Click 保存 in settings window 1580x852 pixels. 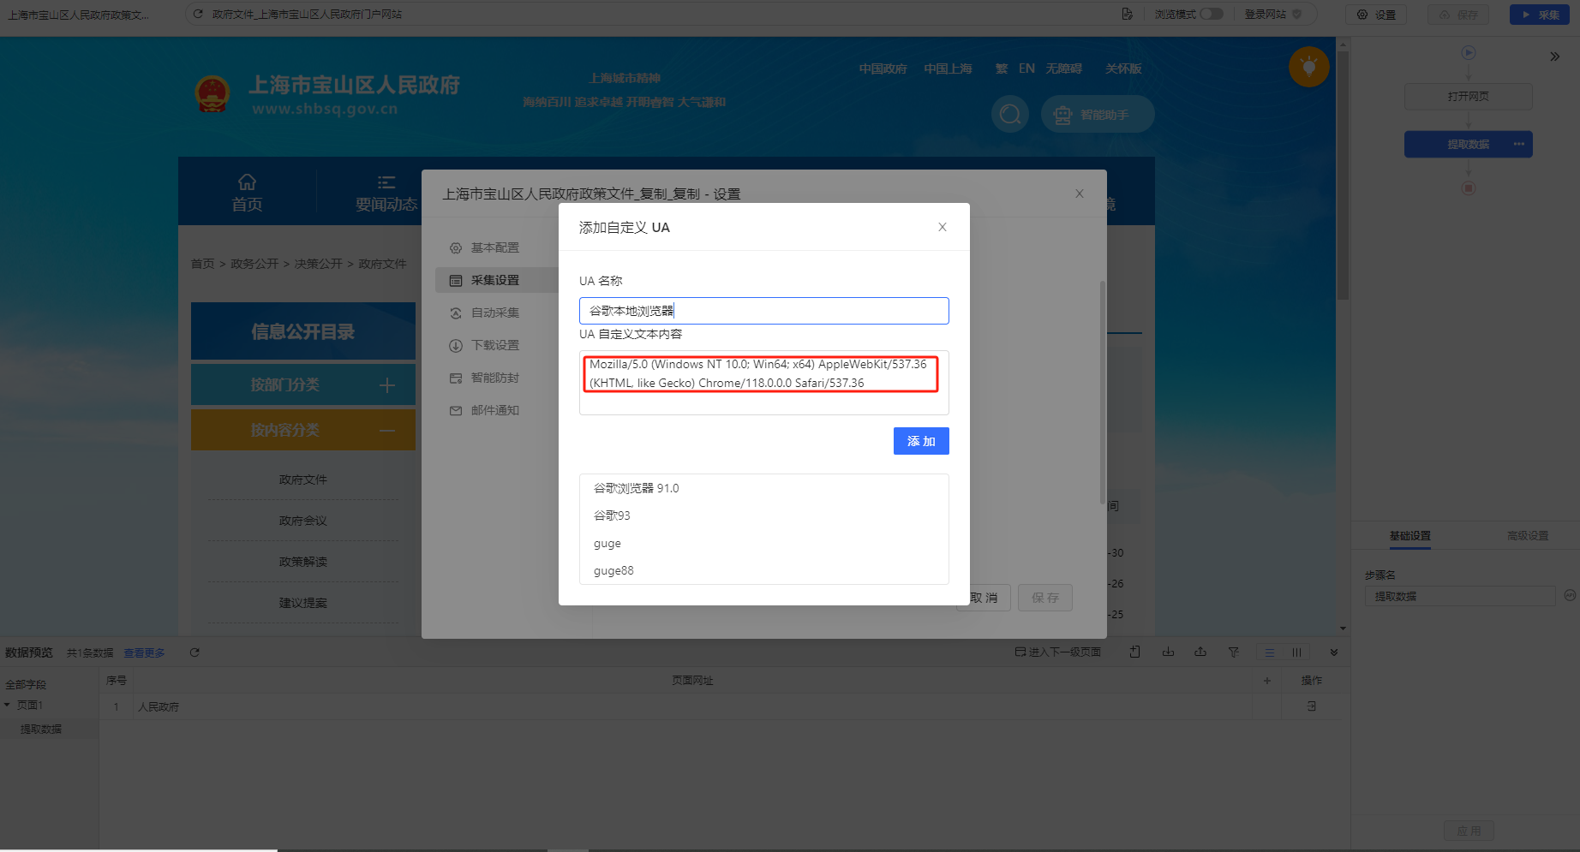[x=1045, y=598]
